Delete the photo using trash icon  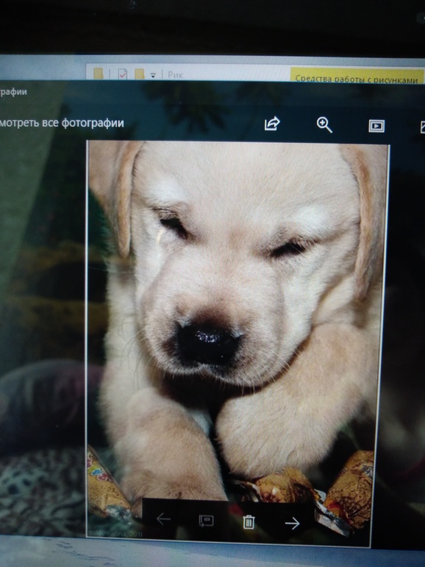click(x=249, y=522)
